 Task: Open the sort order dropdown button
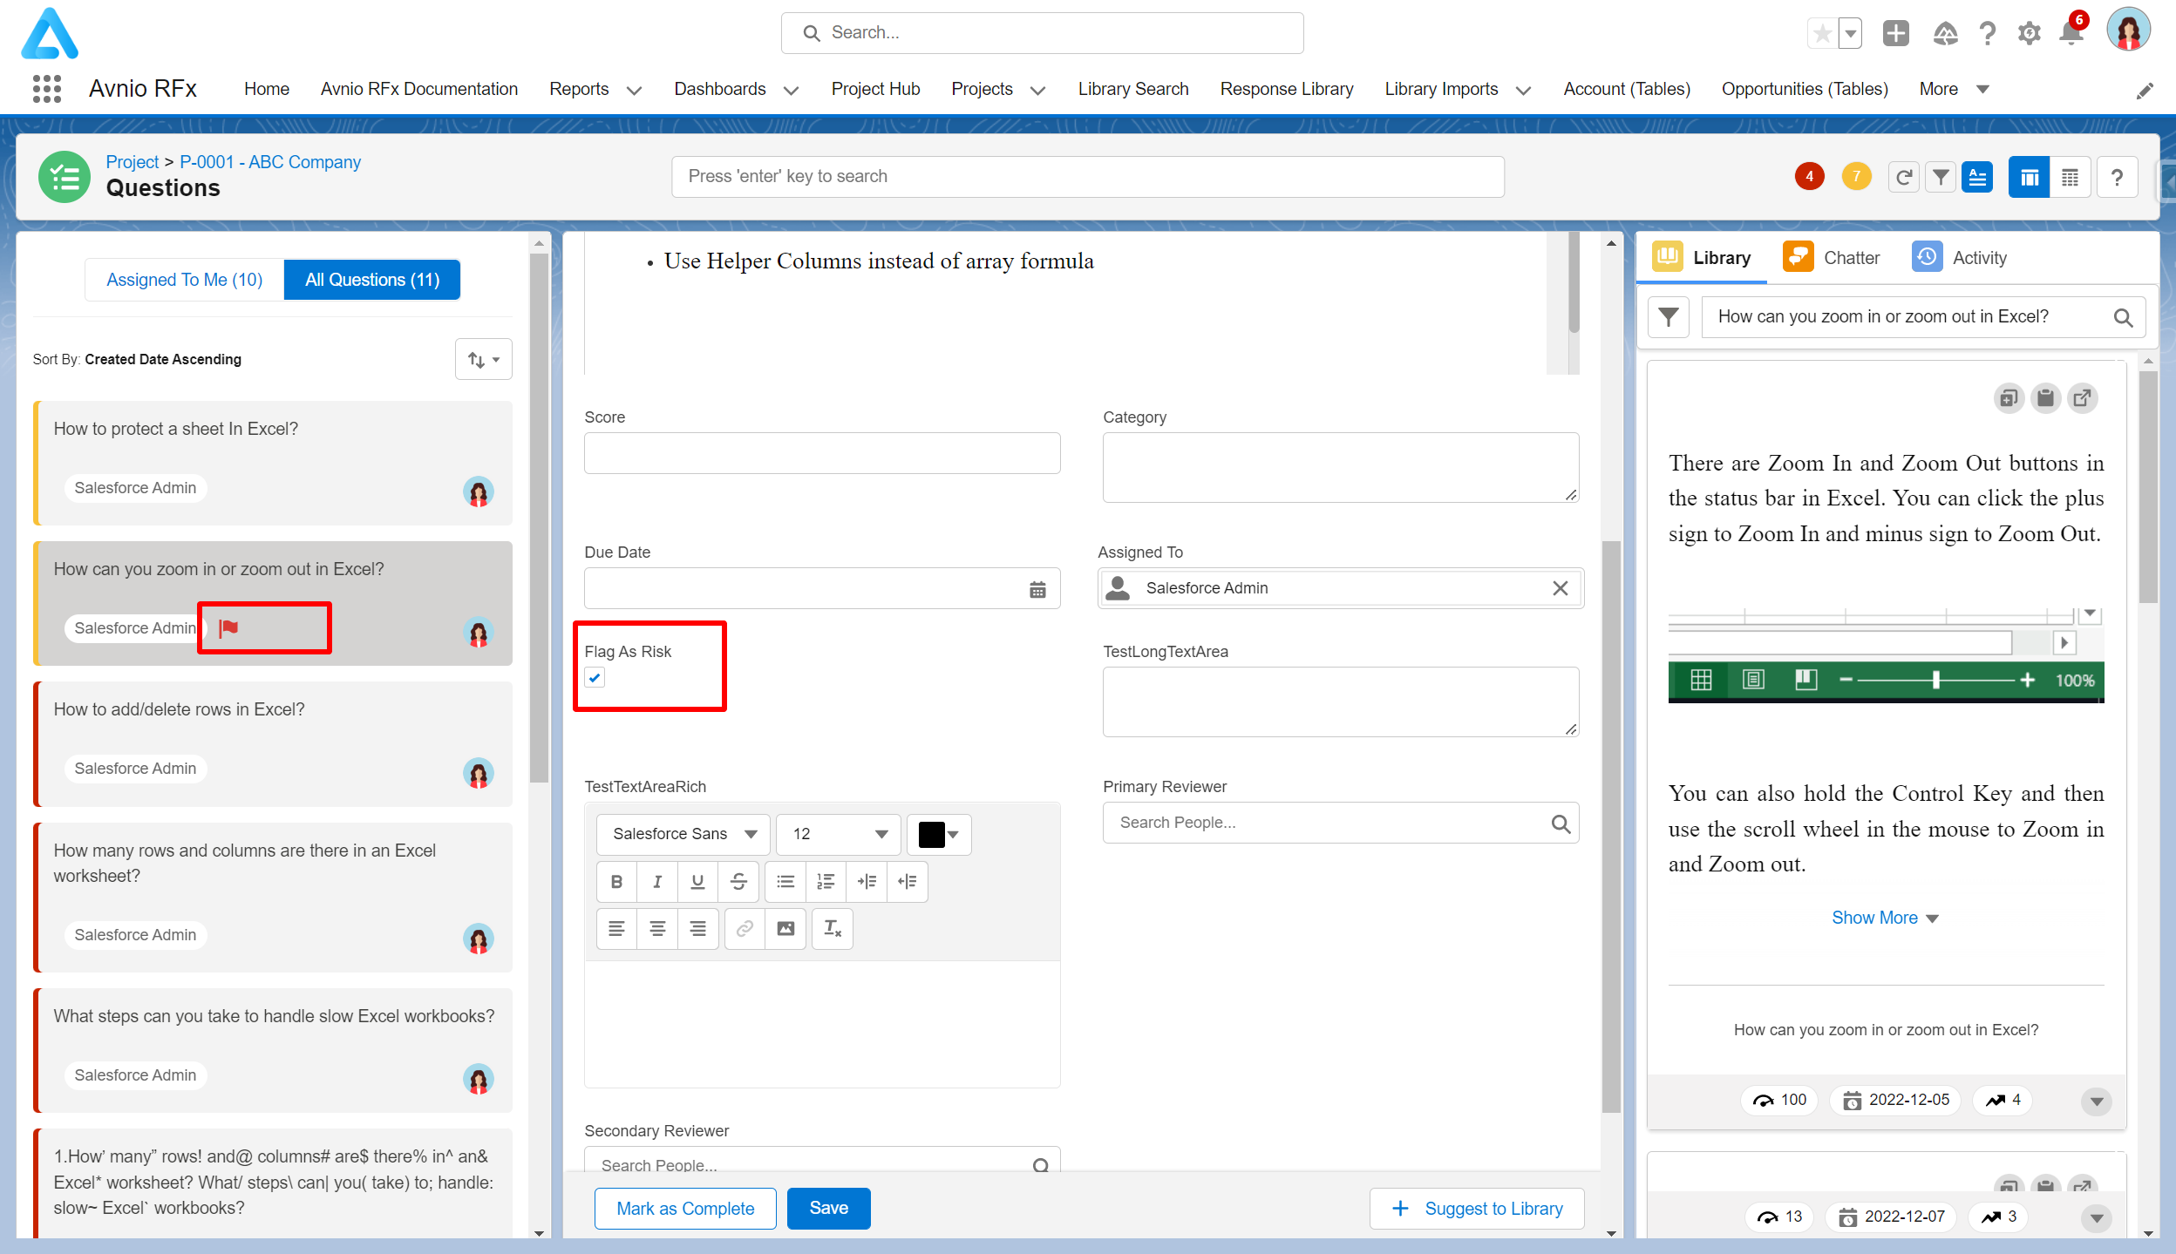click(484, 359)
